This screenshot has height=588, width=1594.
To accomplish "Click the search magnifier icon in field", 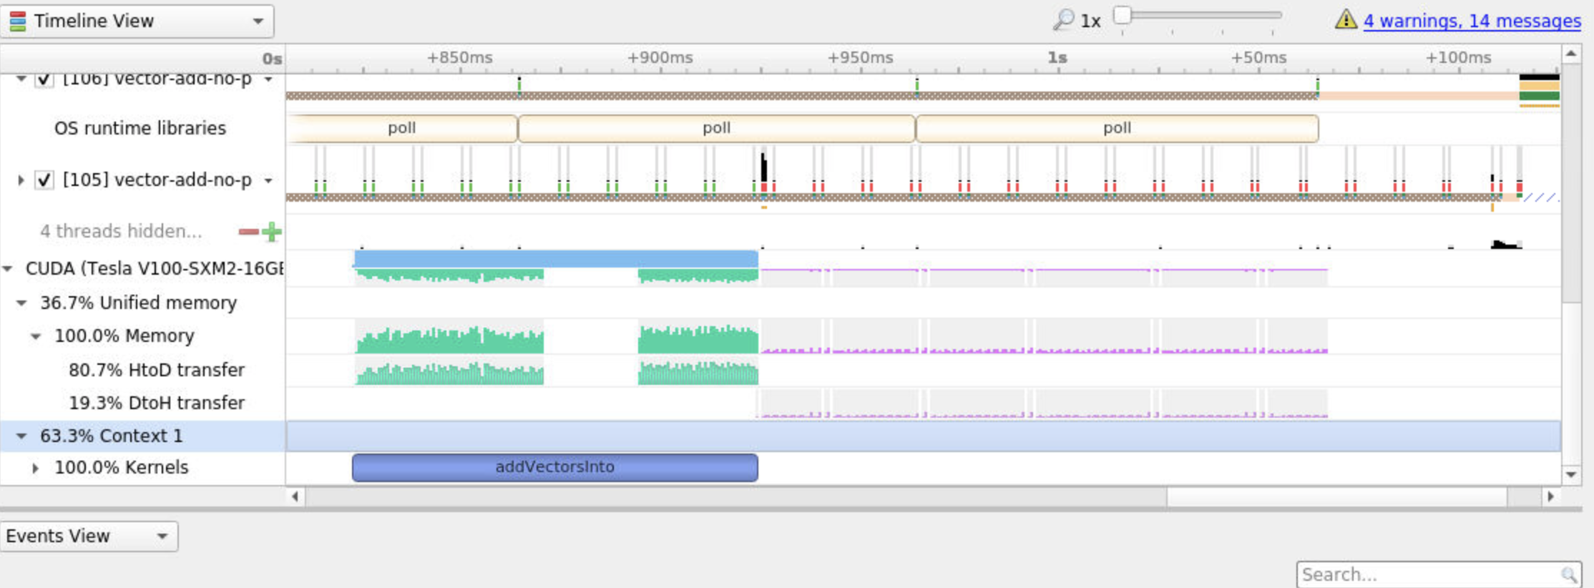I will click(x=1568, y=574).
